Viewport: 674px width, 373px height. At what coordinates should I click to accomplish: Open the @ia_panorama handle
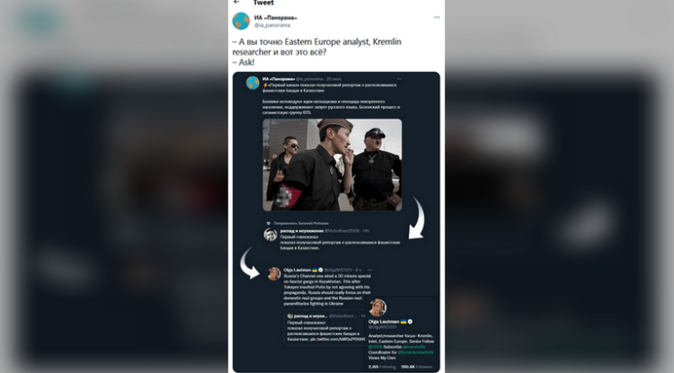point(272,25)
